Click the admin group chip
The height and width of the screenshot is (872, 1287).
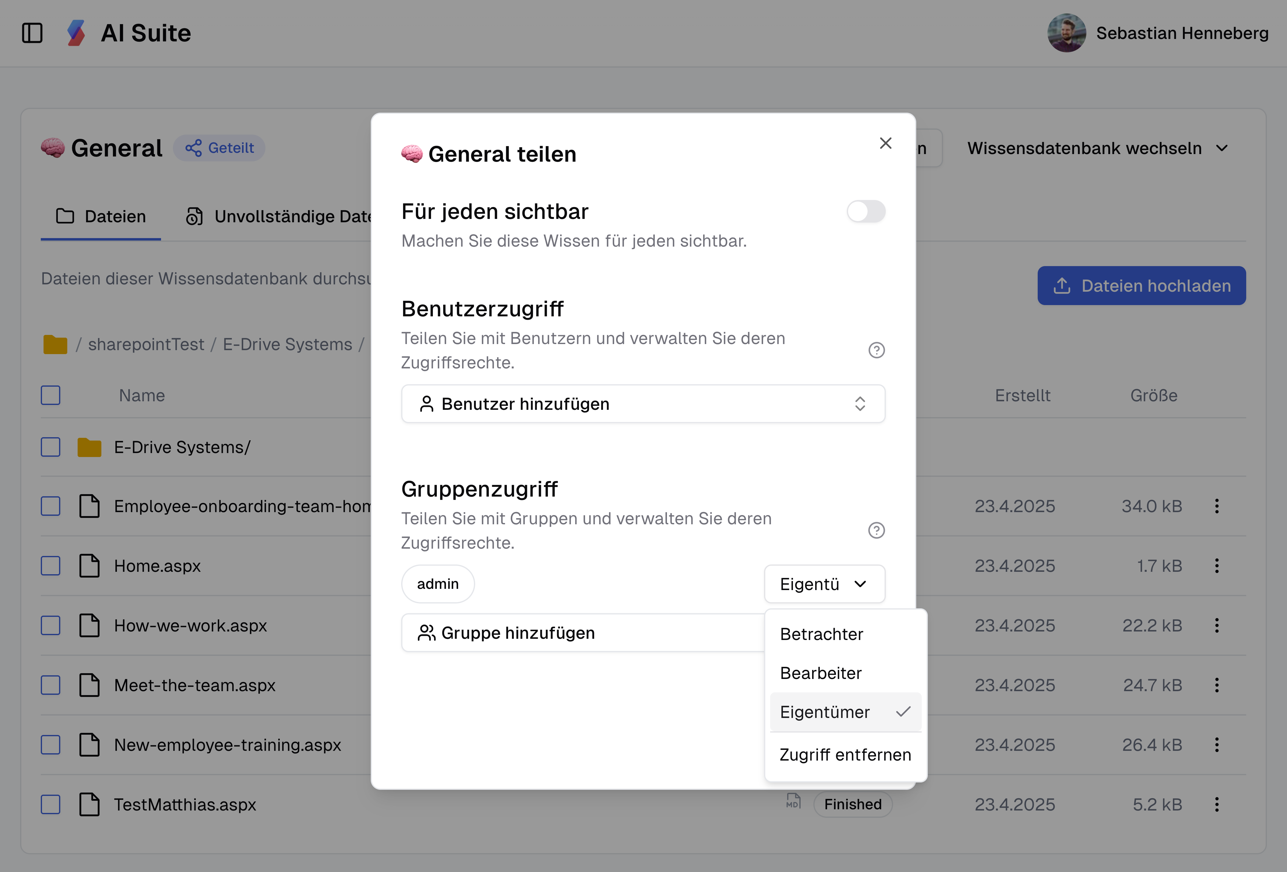tap(437, 583)
